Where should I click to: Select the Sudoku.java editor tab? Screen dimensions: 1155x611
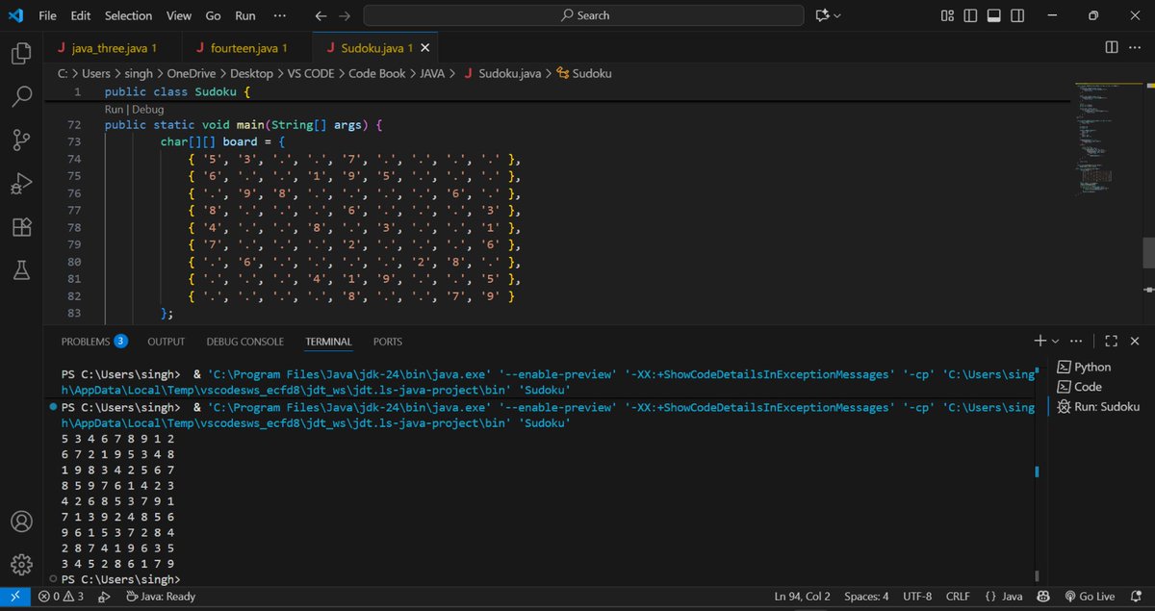376,47
